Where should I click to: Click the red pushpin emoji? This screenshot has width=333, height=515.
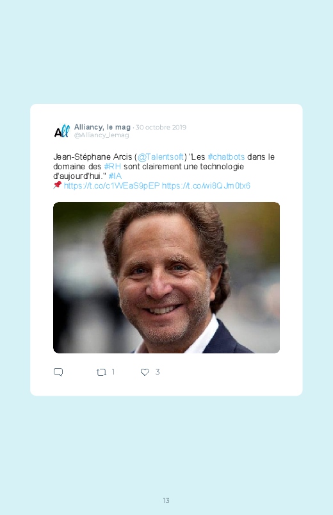[x=58, y=185]
